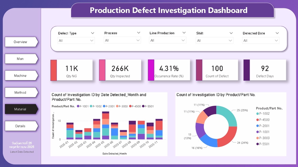Expand the Defect Type dropdown
298x167 pixels.
click(x=76, y=41)
